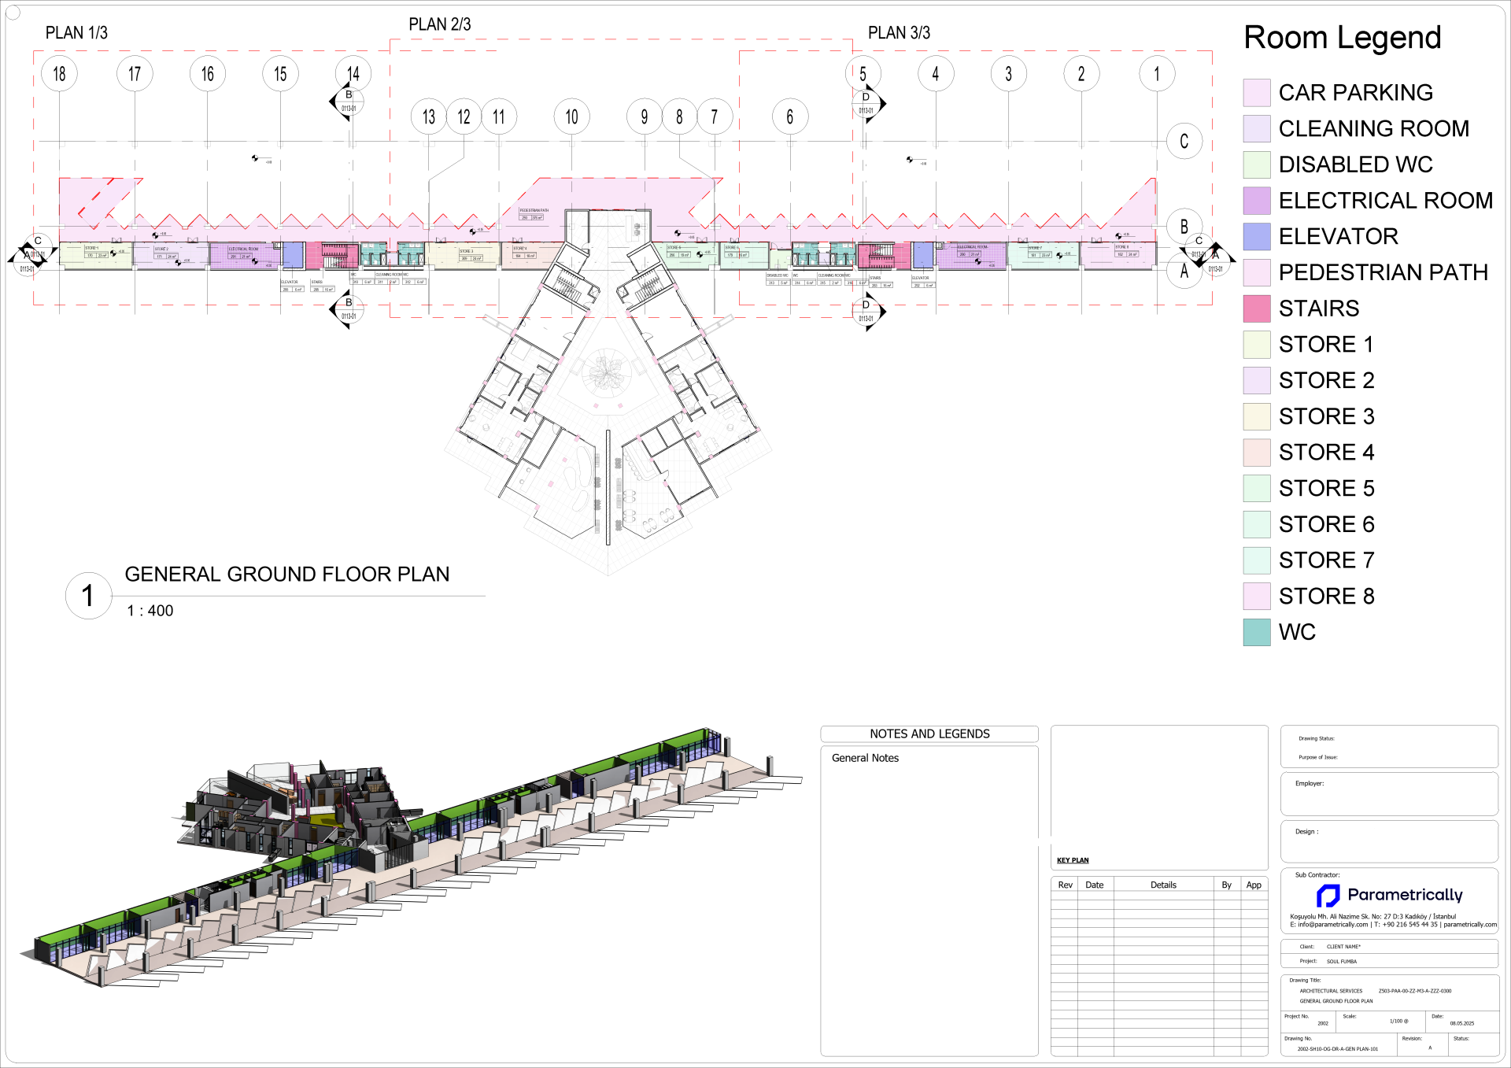Select grid bubble number 16
The height and width of the screenshot is (1068, 1511).
pos(208,74)
